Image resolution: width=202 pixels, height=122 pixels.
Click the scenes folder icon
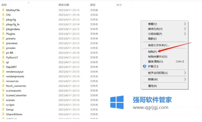tap(3, 100)
